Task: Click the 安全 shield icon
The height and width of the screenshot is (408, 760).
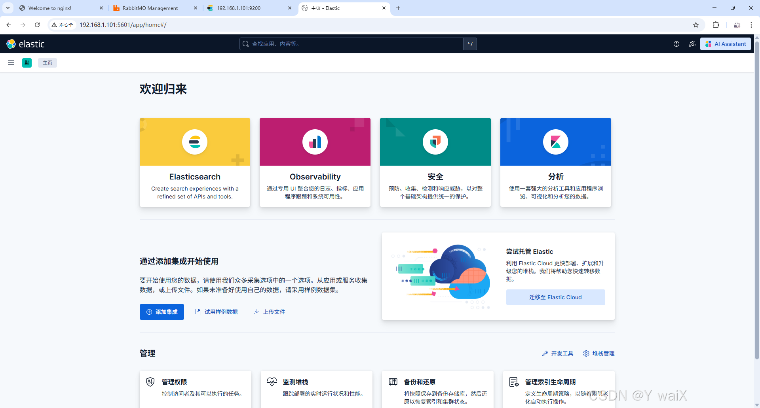Action: pyautogui.click(x=435, y=142)
